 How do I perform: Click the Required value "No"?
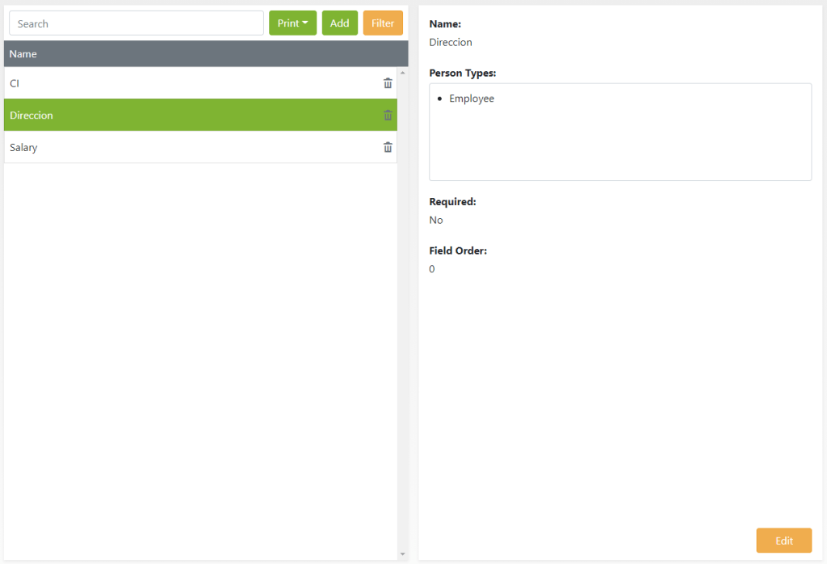pos(436,220)
